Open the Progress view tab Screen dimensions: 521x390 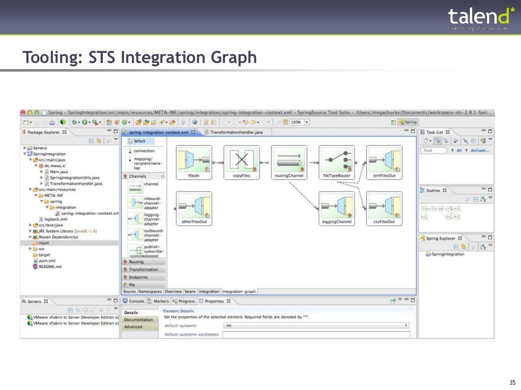coord(184,301)
